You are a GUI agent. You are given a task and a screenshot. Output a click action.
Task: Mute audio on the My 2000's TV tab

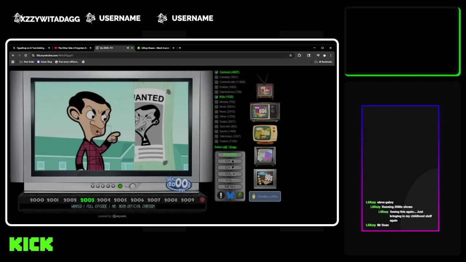(x=128, y=48)
